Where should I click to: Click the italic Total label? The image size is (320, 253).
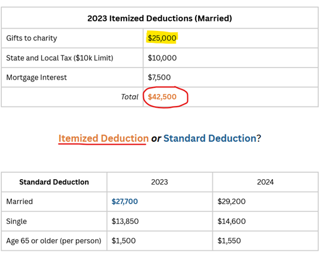pyautogui.click(x=130, y=97)
